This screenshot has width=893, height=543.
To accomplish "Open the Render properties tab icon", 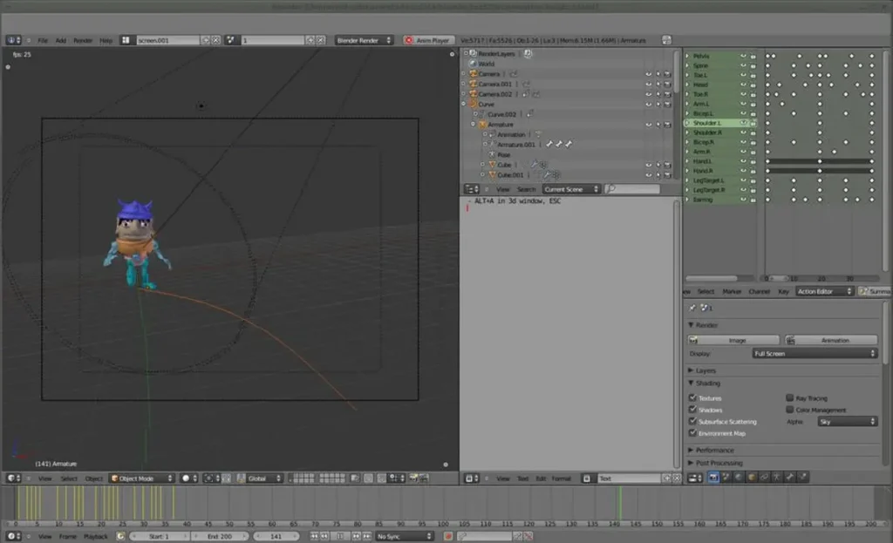I will pyautogui.click(x=712, y=478).
